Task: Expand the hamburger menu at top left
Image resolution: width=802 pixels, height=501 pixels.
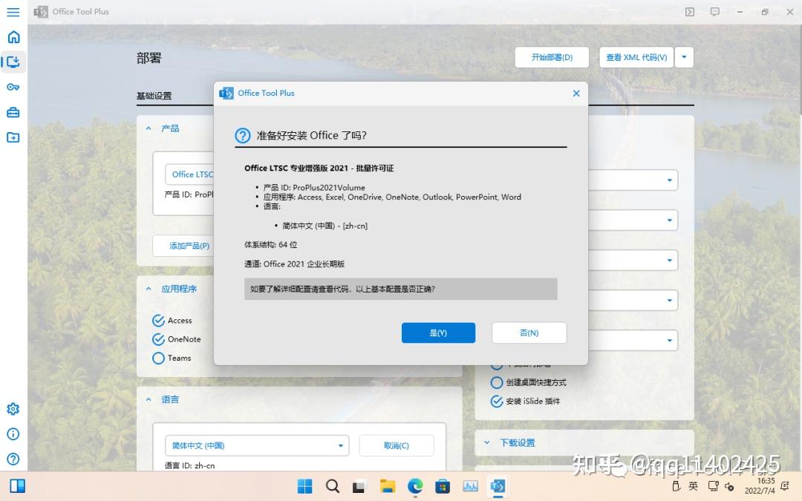Action: [x=13, y=11]
